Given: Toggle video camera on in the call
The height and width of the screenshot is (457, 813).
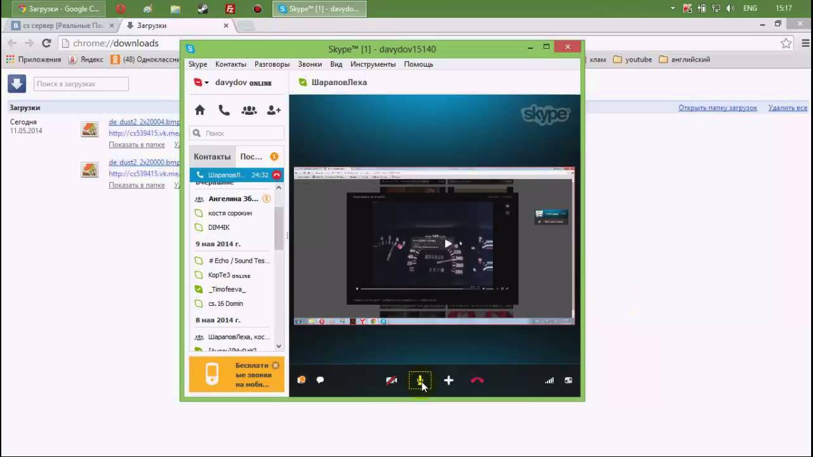Looking at the screenshot, I should pyautogui.click(x=391, y=380).
